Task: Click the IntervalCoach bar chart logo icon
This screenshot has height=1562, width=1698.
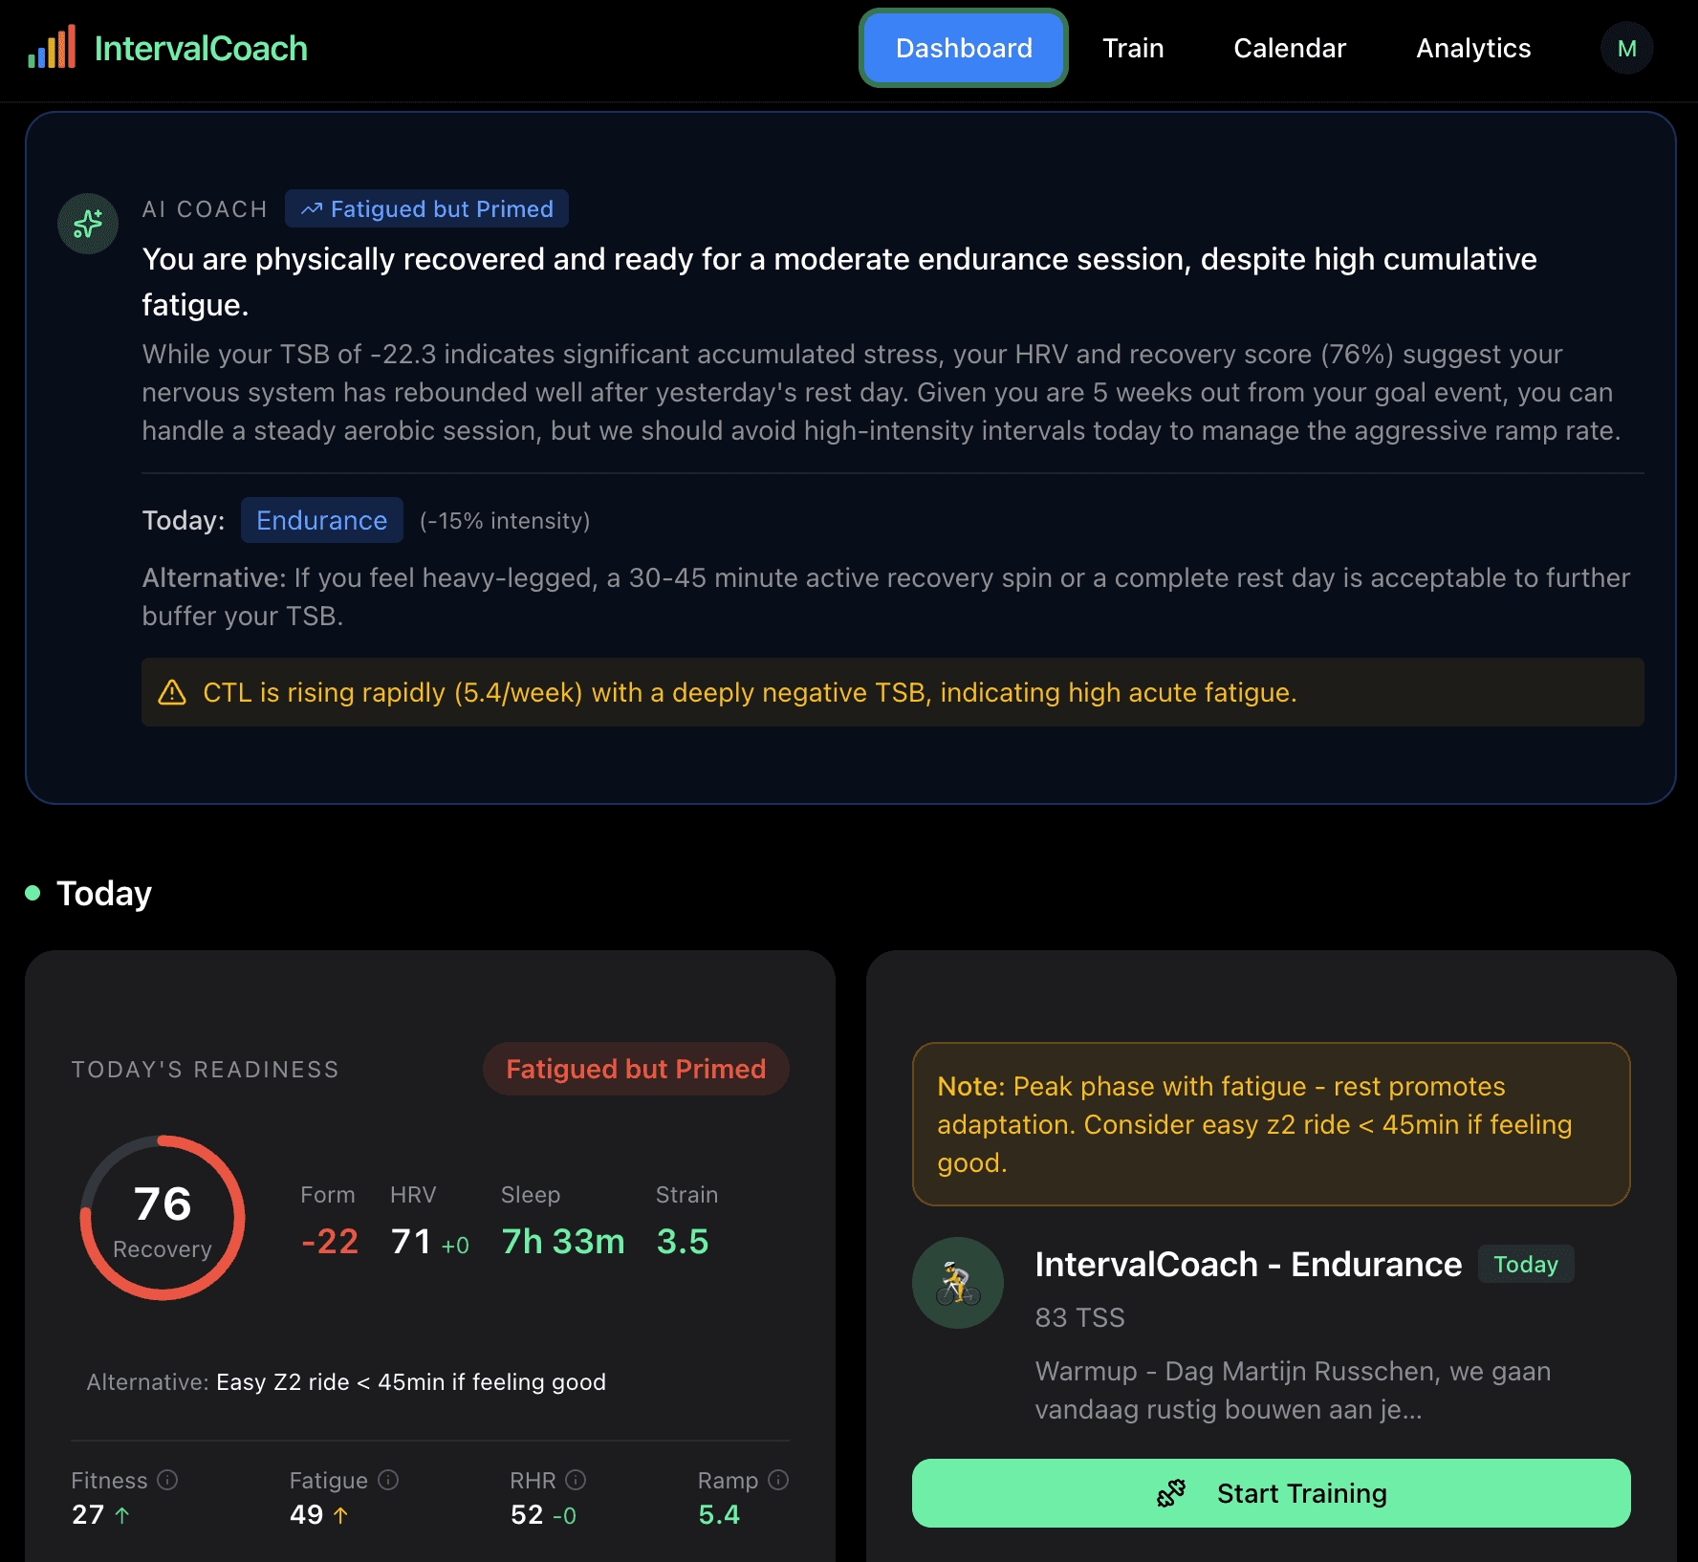Action: click(52, 47)
